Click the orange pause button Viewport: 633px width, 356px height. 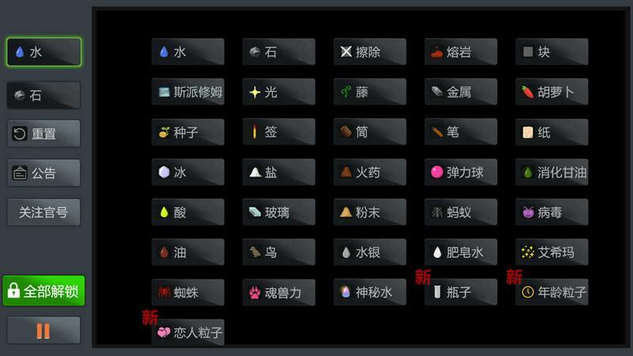click(44, 330)
